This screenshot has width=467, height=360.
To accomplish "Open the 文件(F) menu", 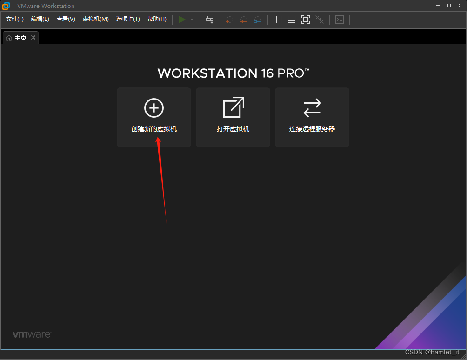I will [x=15, y=19].
